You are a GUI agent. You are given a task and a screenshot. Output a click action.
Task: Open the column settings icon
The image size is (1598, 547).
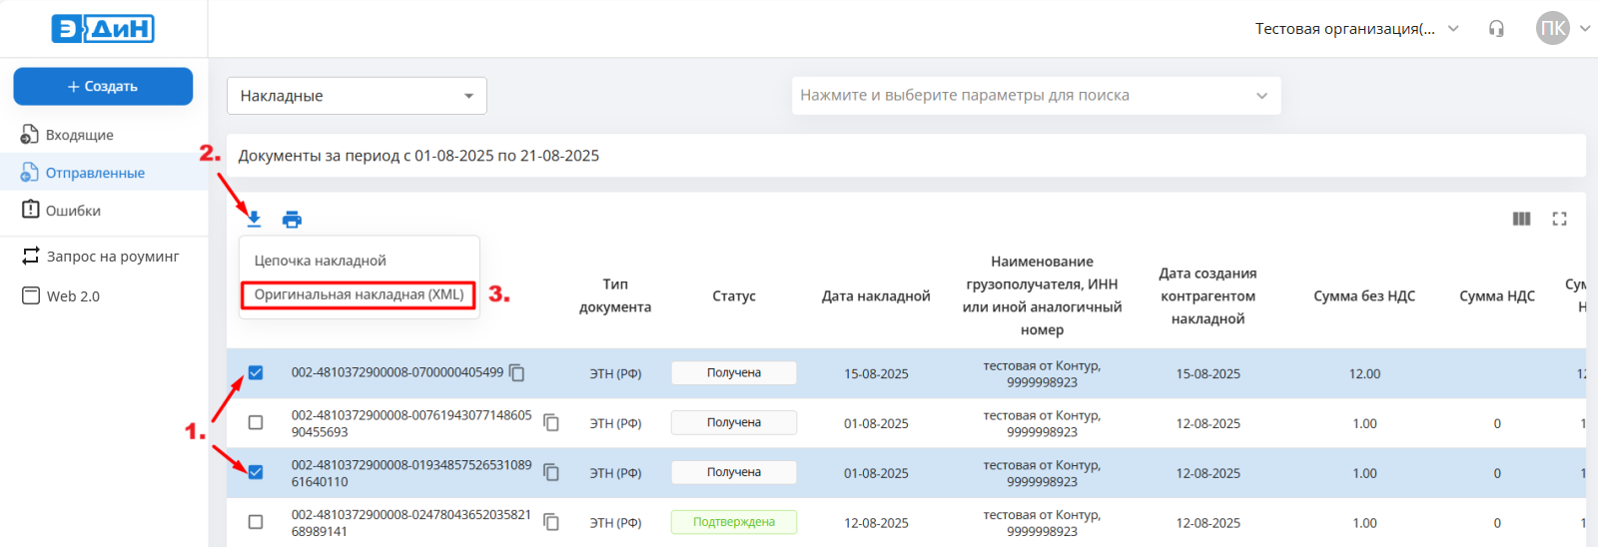click(x=1521, y=219)
